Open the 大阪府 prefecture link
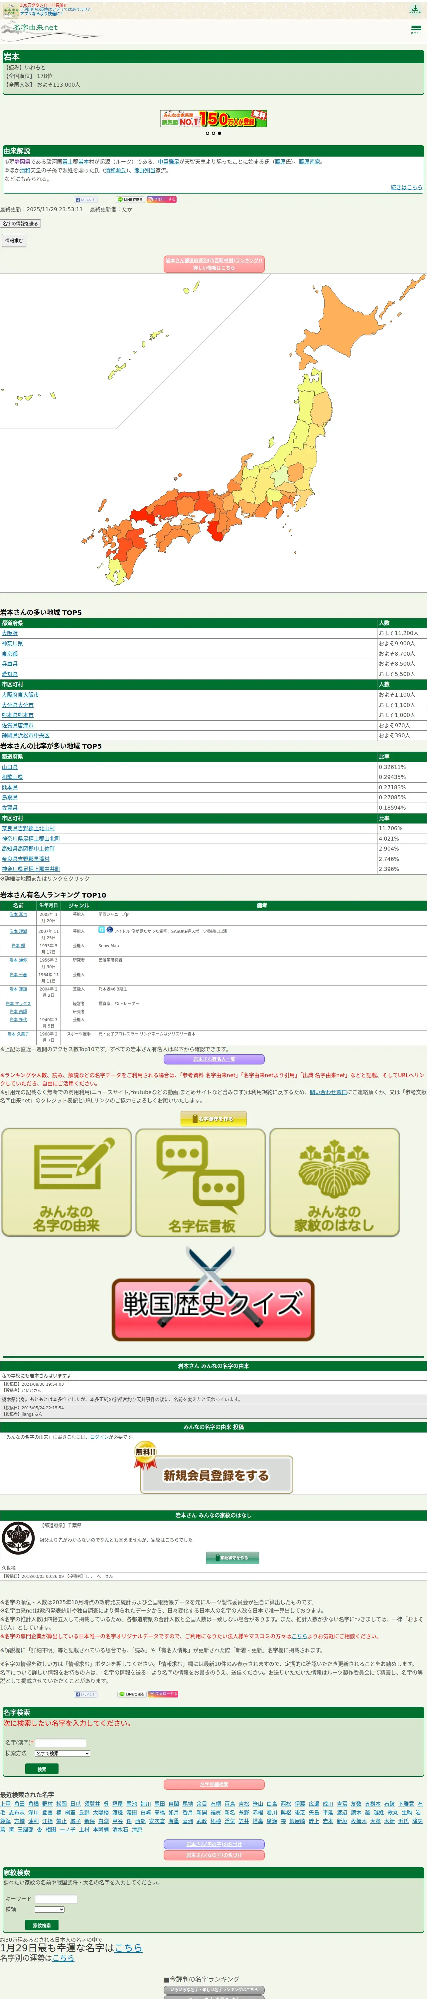 tap(9, 633)
